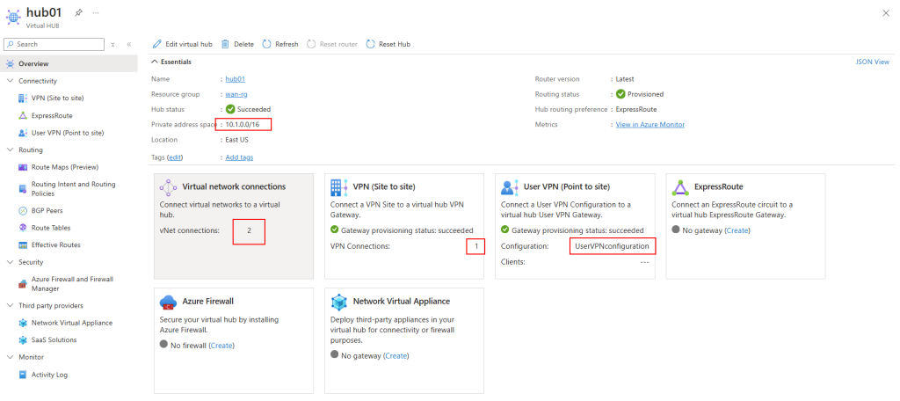Click Reset Hub in the toolbar
This screenshot has width=900, height=401.
(388, 44)
